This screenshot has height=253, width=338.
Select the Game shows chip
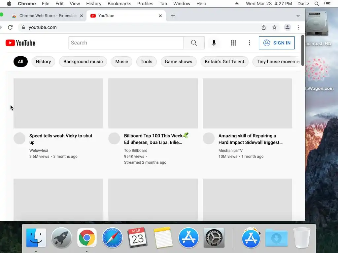pos(179,62)
